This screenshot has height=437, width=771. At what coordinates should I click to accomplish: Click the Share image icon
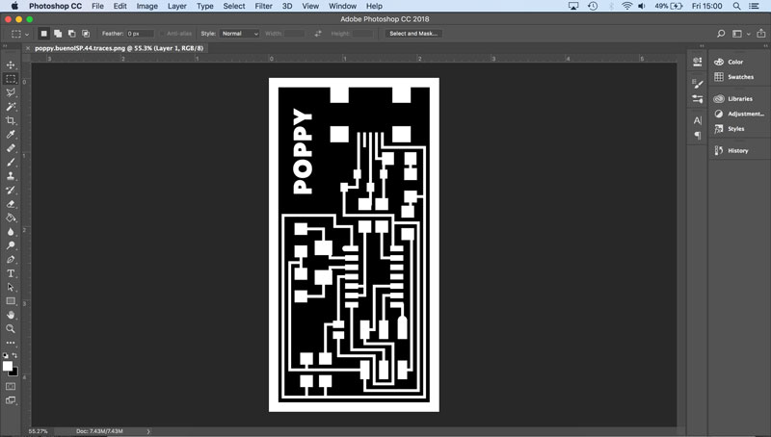coord(761,34)
